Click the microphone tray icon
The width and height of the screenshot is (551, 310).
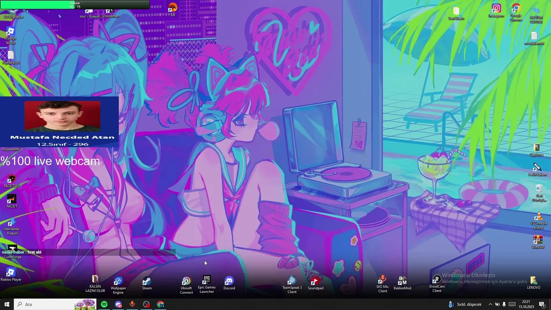coord(504,304)
